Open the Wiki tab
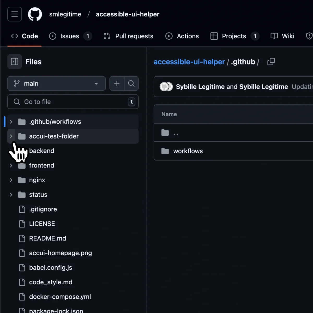 click(282, 36)
